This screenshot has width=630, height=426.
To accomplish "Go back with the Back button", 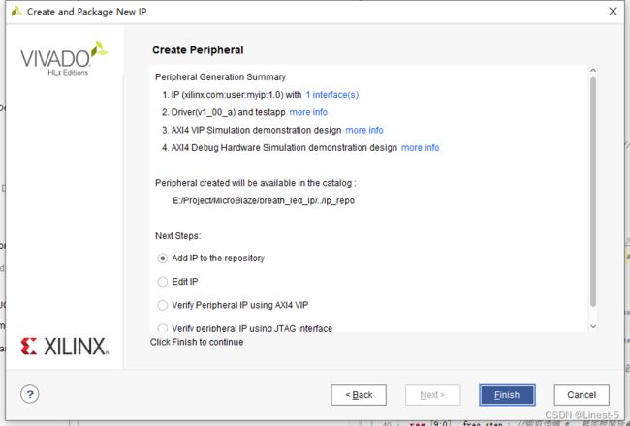I will point(359,395).
